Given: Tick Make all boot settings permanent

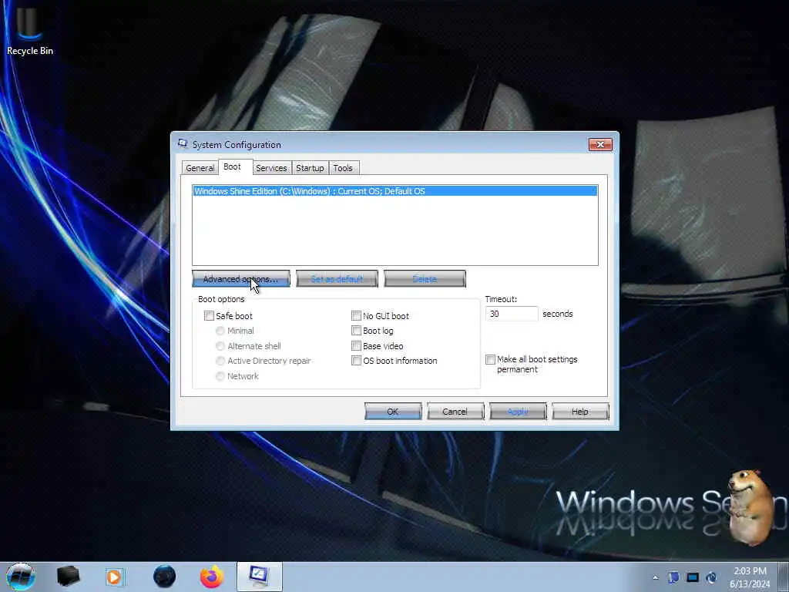Looking at the screenshot, I should pyautogui.click(x=490, y=359).
